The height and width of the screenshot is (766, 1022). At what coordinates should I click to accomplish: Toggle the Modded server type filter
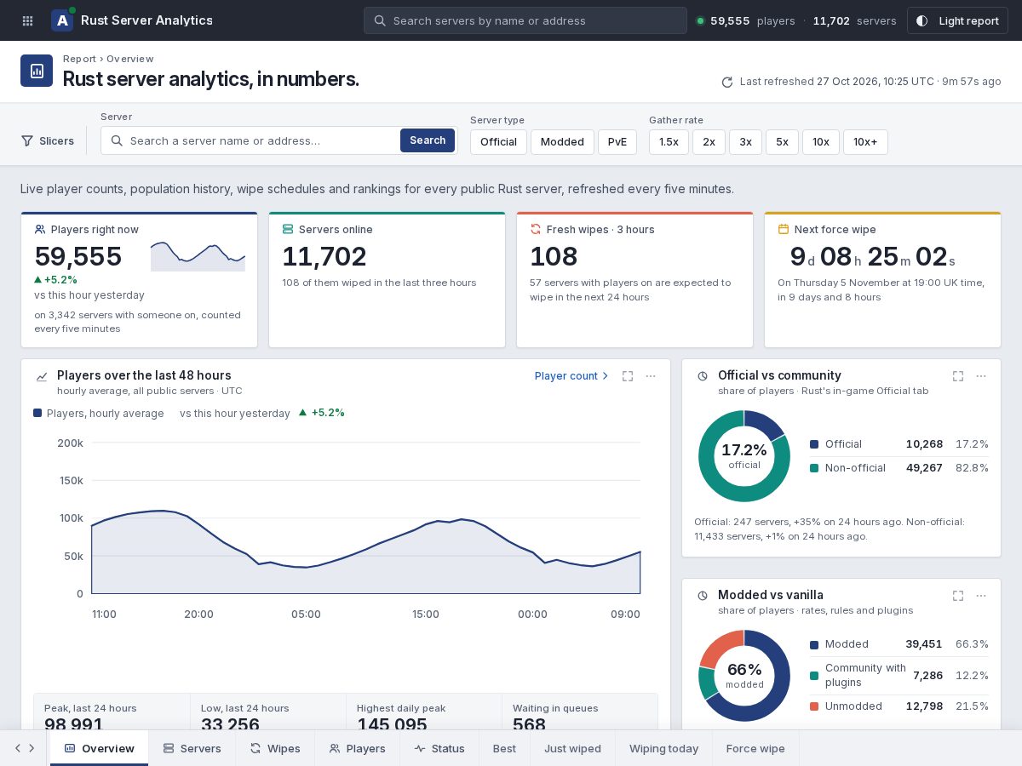(x=562, y=142)
